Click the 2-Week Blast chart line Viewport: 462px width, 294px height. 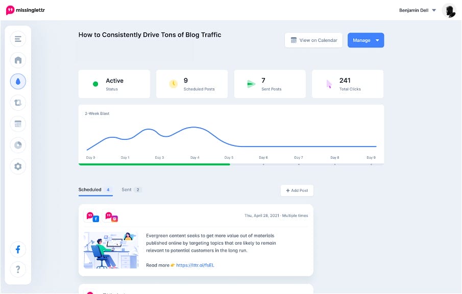231,138
